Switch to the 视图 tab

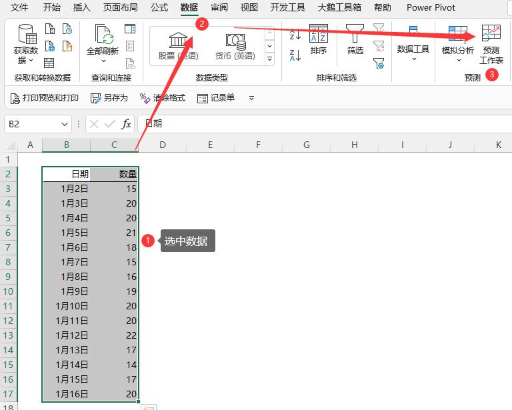pos(249,7)
